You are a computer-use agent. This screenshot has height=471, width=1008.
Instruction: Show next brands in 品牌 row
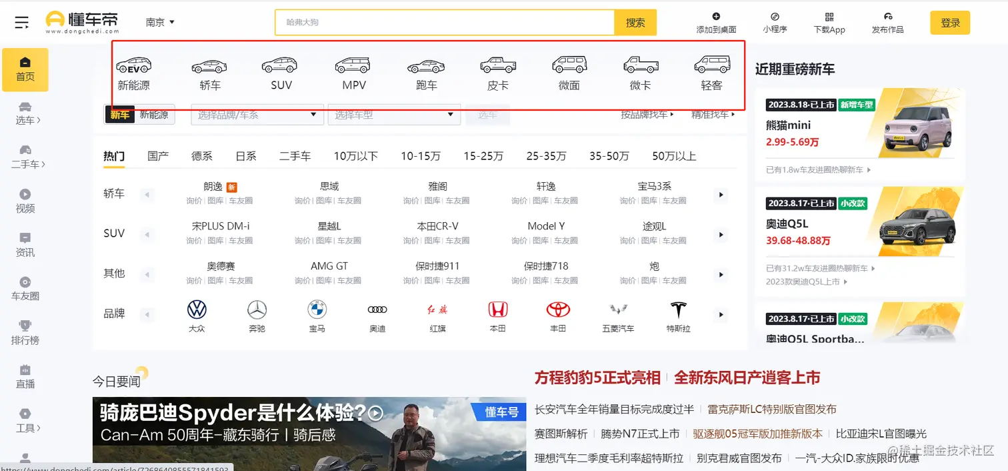click(720, 315)
